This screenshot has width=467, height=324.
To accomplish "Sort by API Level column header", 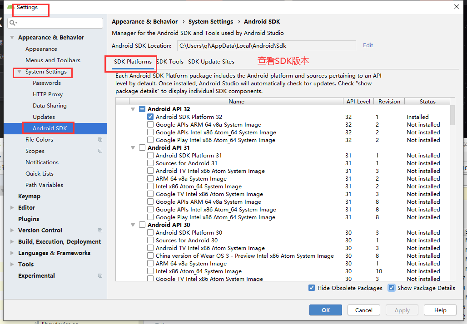I will (x=358, y=102).
